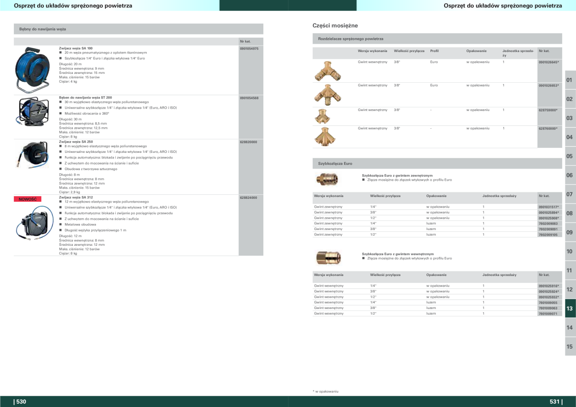Open chapter tab 12
Image resolution: width=576 pixels, height=407 pixels.
tap(570, 289)
